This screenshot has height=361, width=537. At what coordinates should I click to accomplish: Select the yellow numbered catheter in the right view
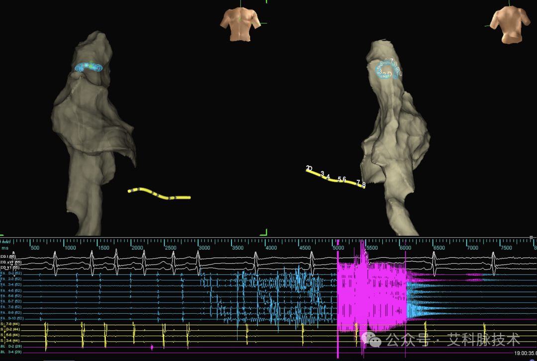(x=336, y=178)
